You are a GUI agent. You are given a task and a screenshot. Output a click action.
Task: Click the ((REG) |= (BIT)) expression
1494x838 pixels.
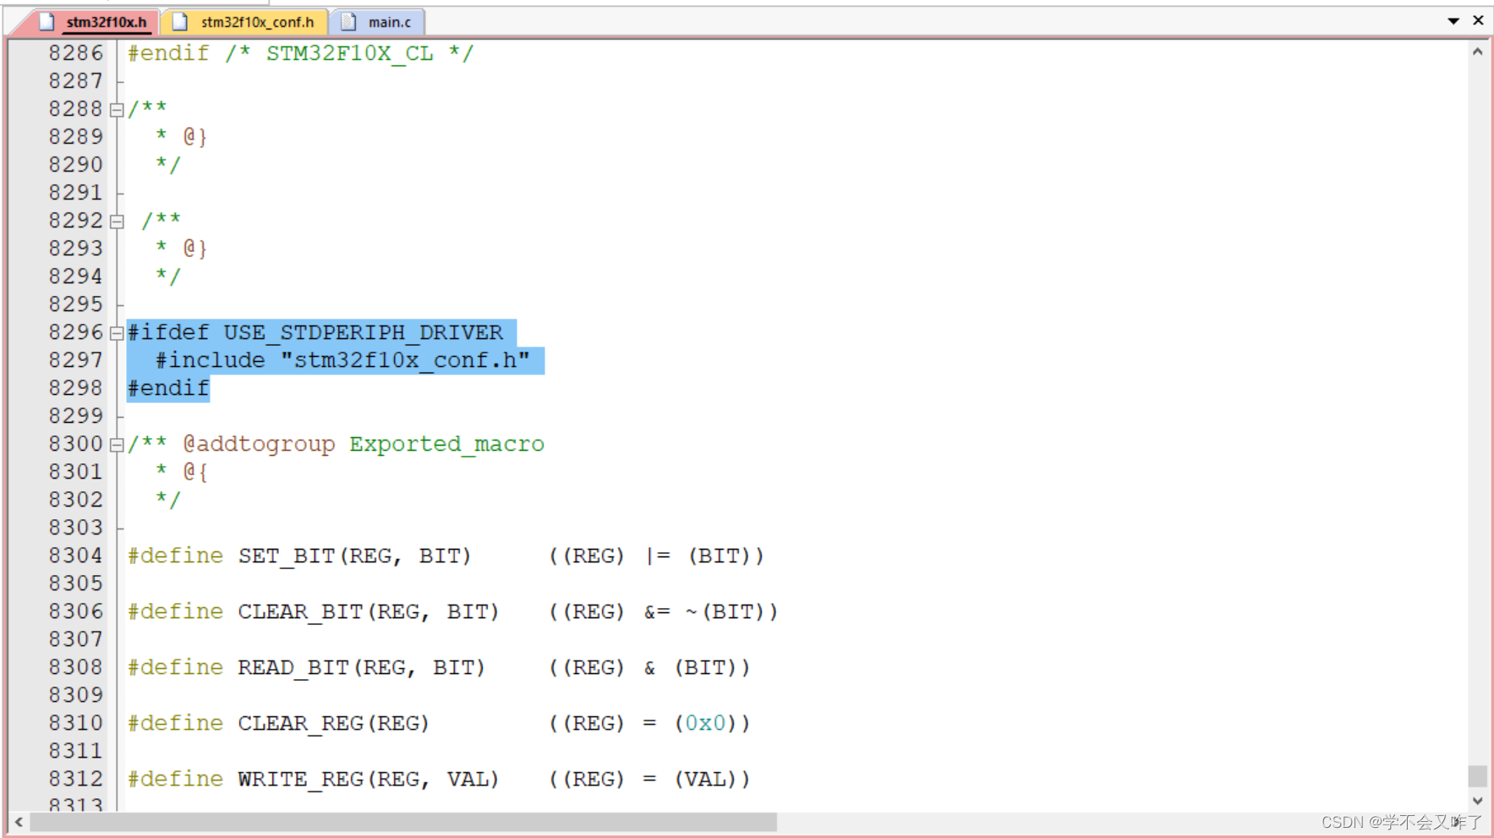(x=656, y=556)
